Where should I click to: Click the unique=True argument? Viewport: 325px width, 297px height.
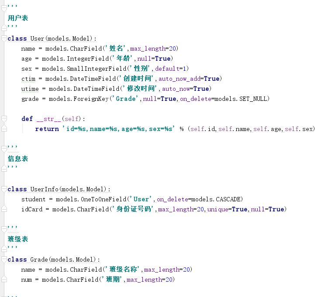point(227,209)
